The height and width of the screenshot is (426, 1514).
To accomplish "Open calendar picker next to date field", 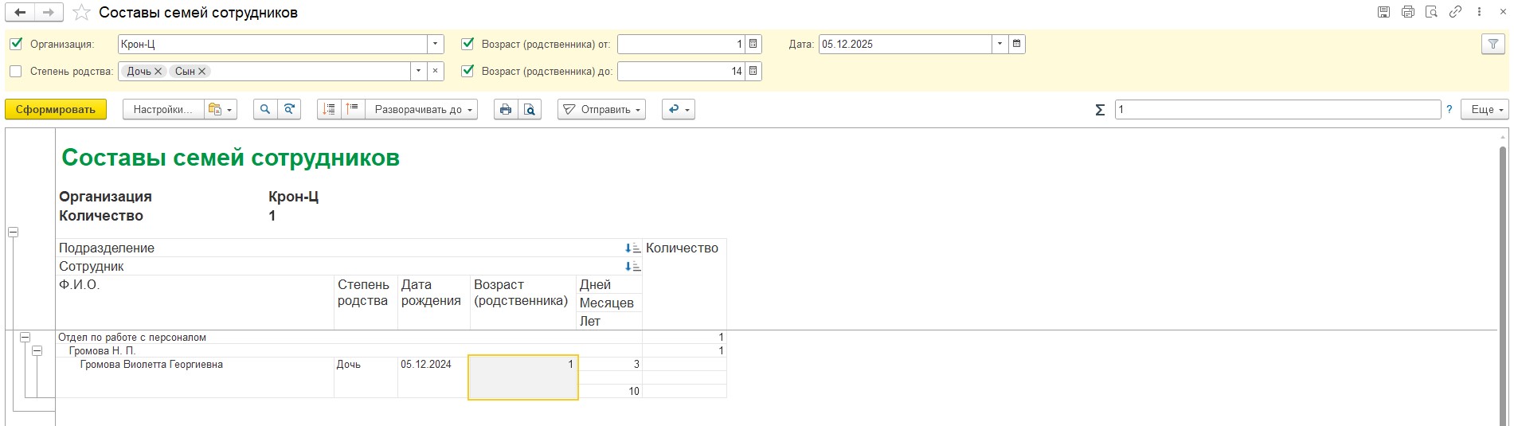I will coord(1016,45).
